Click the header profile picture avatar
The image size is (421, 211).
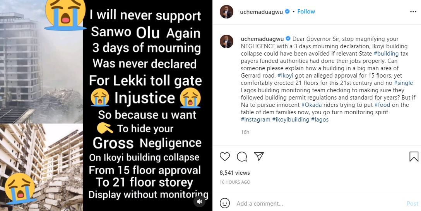[x=227, y=12]
